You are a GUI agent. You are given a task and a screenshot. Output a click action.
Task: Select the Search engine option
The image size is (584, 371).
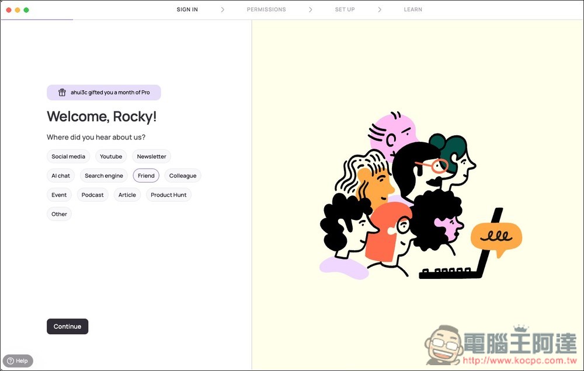(104, 176)
